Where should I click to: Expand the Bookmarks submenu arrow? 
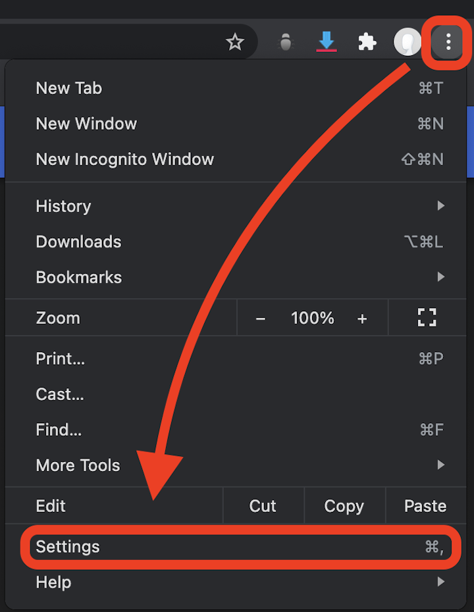tap(440, 276)
